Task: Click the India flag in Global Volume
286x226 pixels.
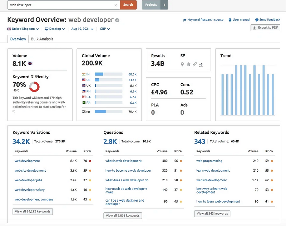Action: [x=84, y=74]
